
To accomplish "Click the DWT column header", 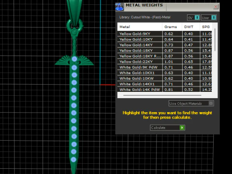I will coord(191,27).
